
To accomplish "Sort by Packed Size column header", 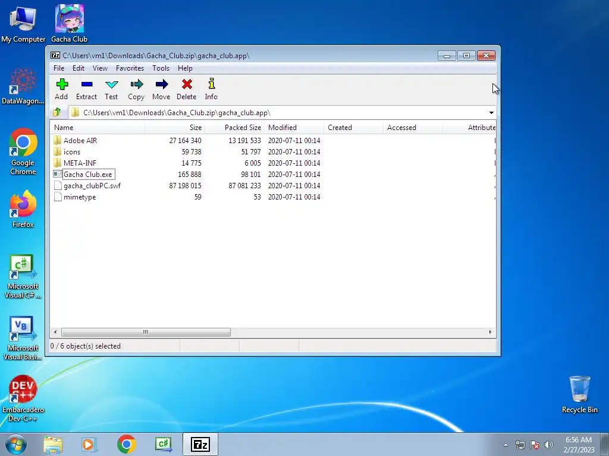I will coord(234,128).
